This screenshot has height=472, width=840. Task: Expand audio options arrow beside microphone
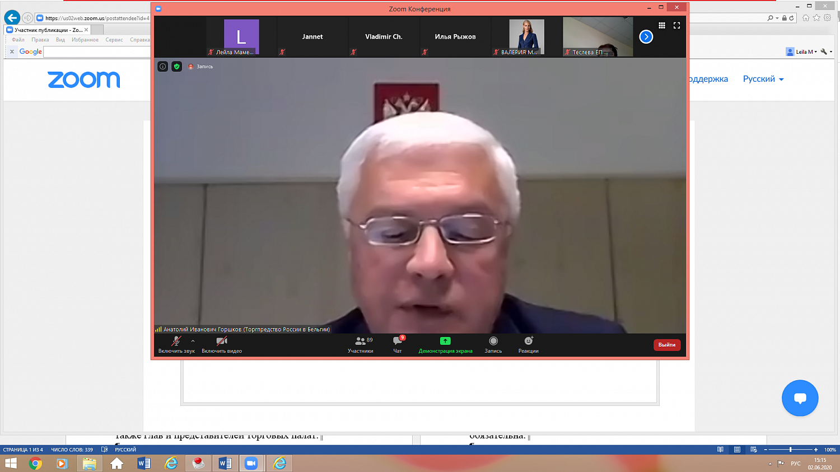coord(193,340)
